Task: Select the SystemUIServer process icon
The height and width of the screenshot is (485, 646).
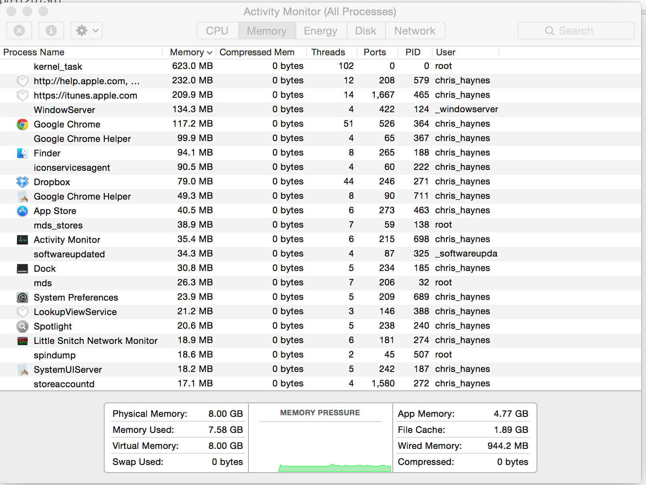Action: coord(22,370)
